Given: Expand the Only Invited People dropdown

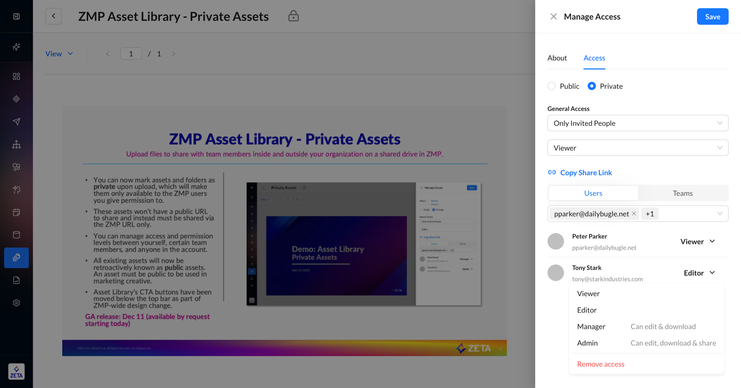Looking at the screenshot, I should point(638,123).
